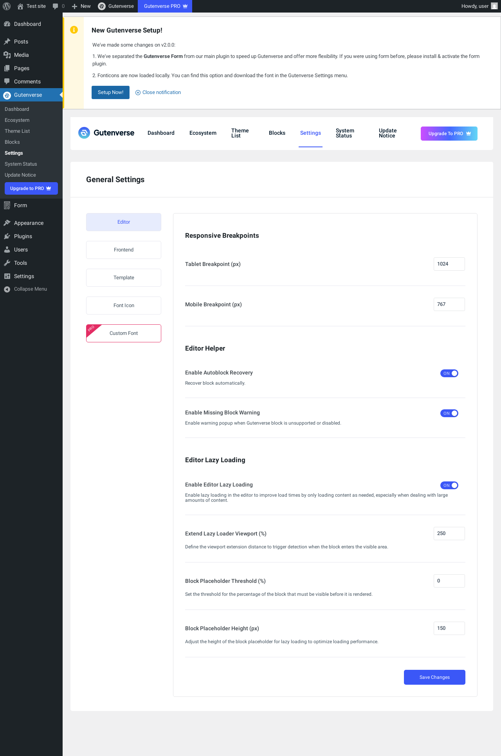Click the Gutenverse text in admin bar

point(121,6)
